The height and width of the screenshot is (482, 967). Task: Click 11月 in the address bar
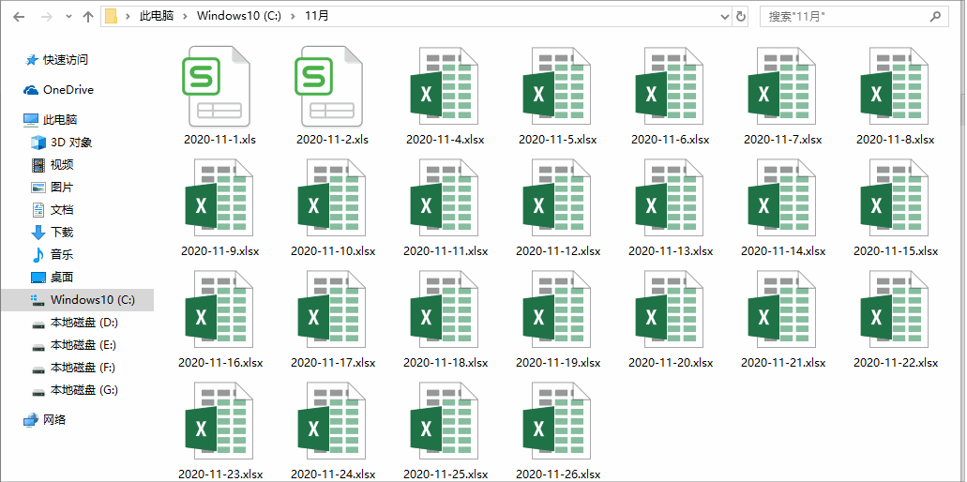[x=317, y=16]
